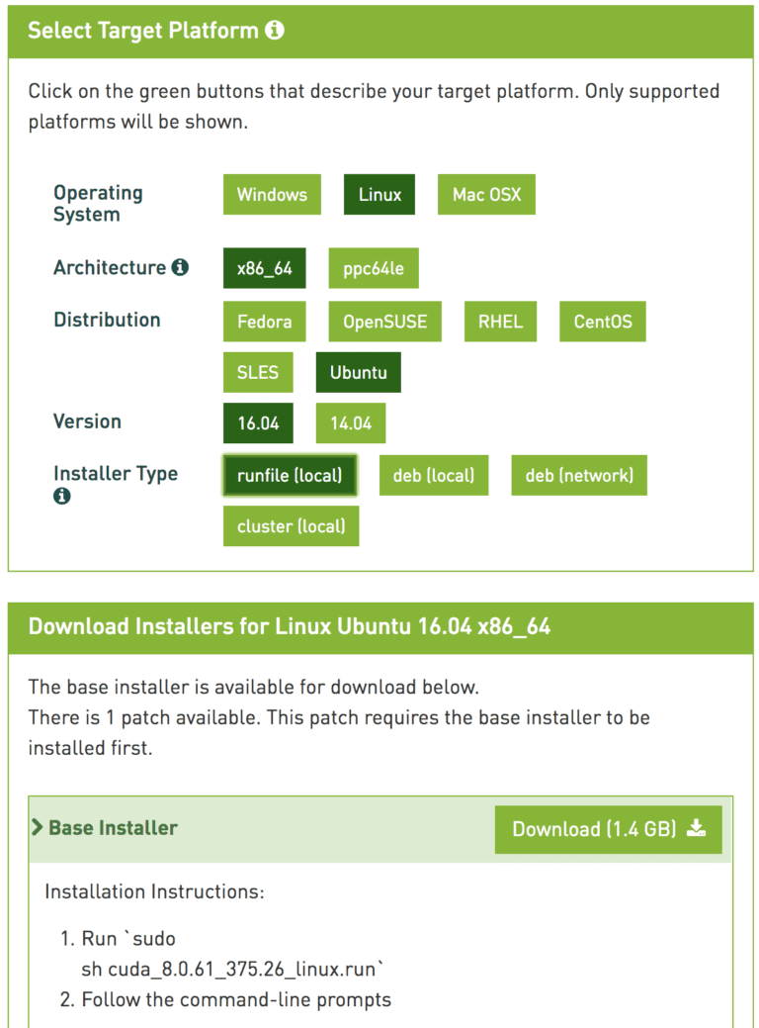Pick OpenSUSE distribution
759x1028 pixels.
coord(385,322)
